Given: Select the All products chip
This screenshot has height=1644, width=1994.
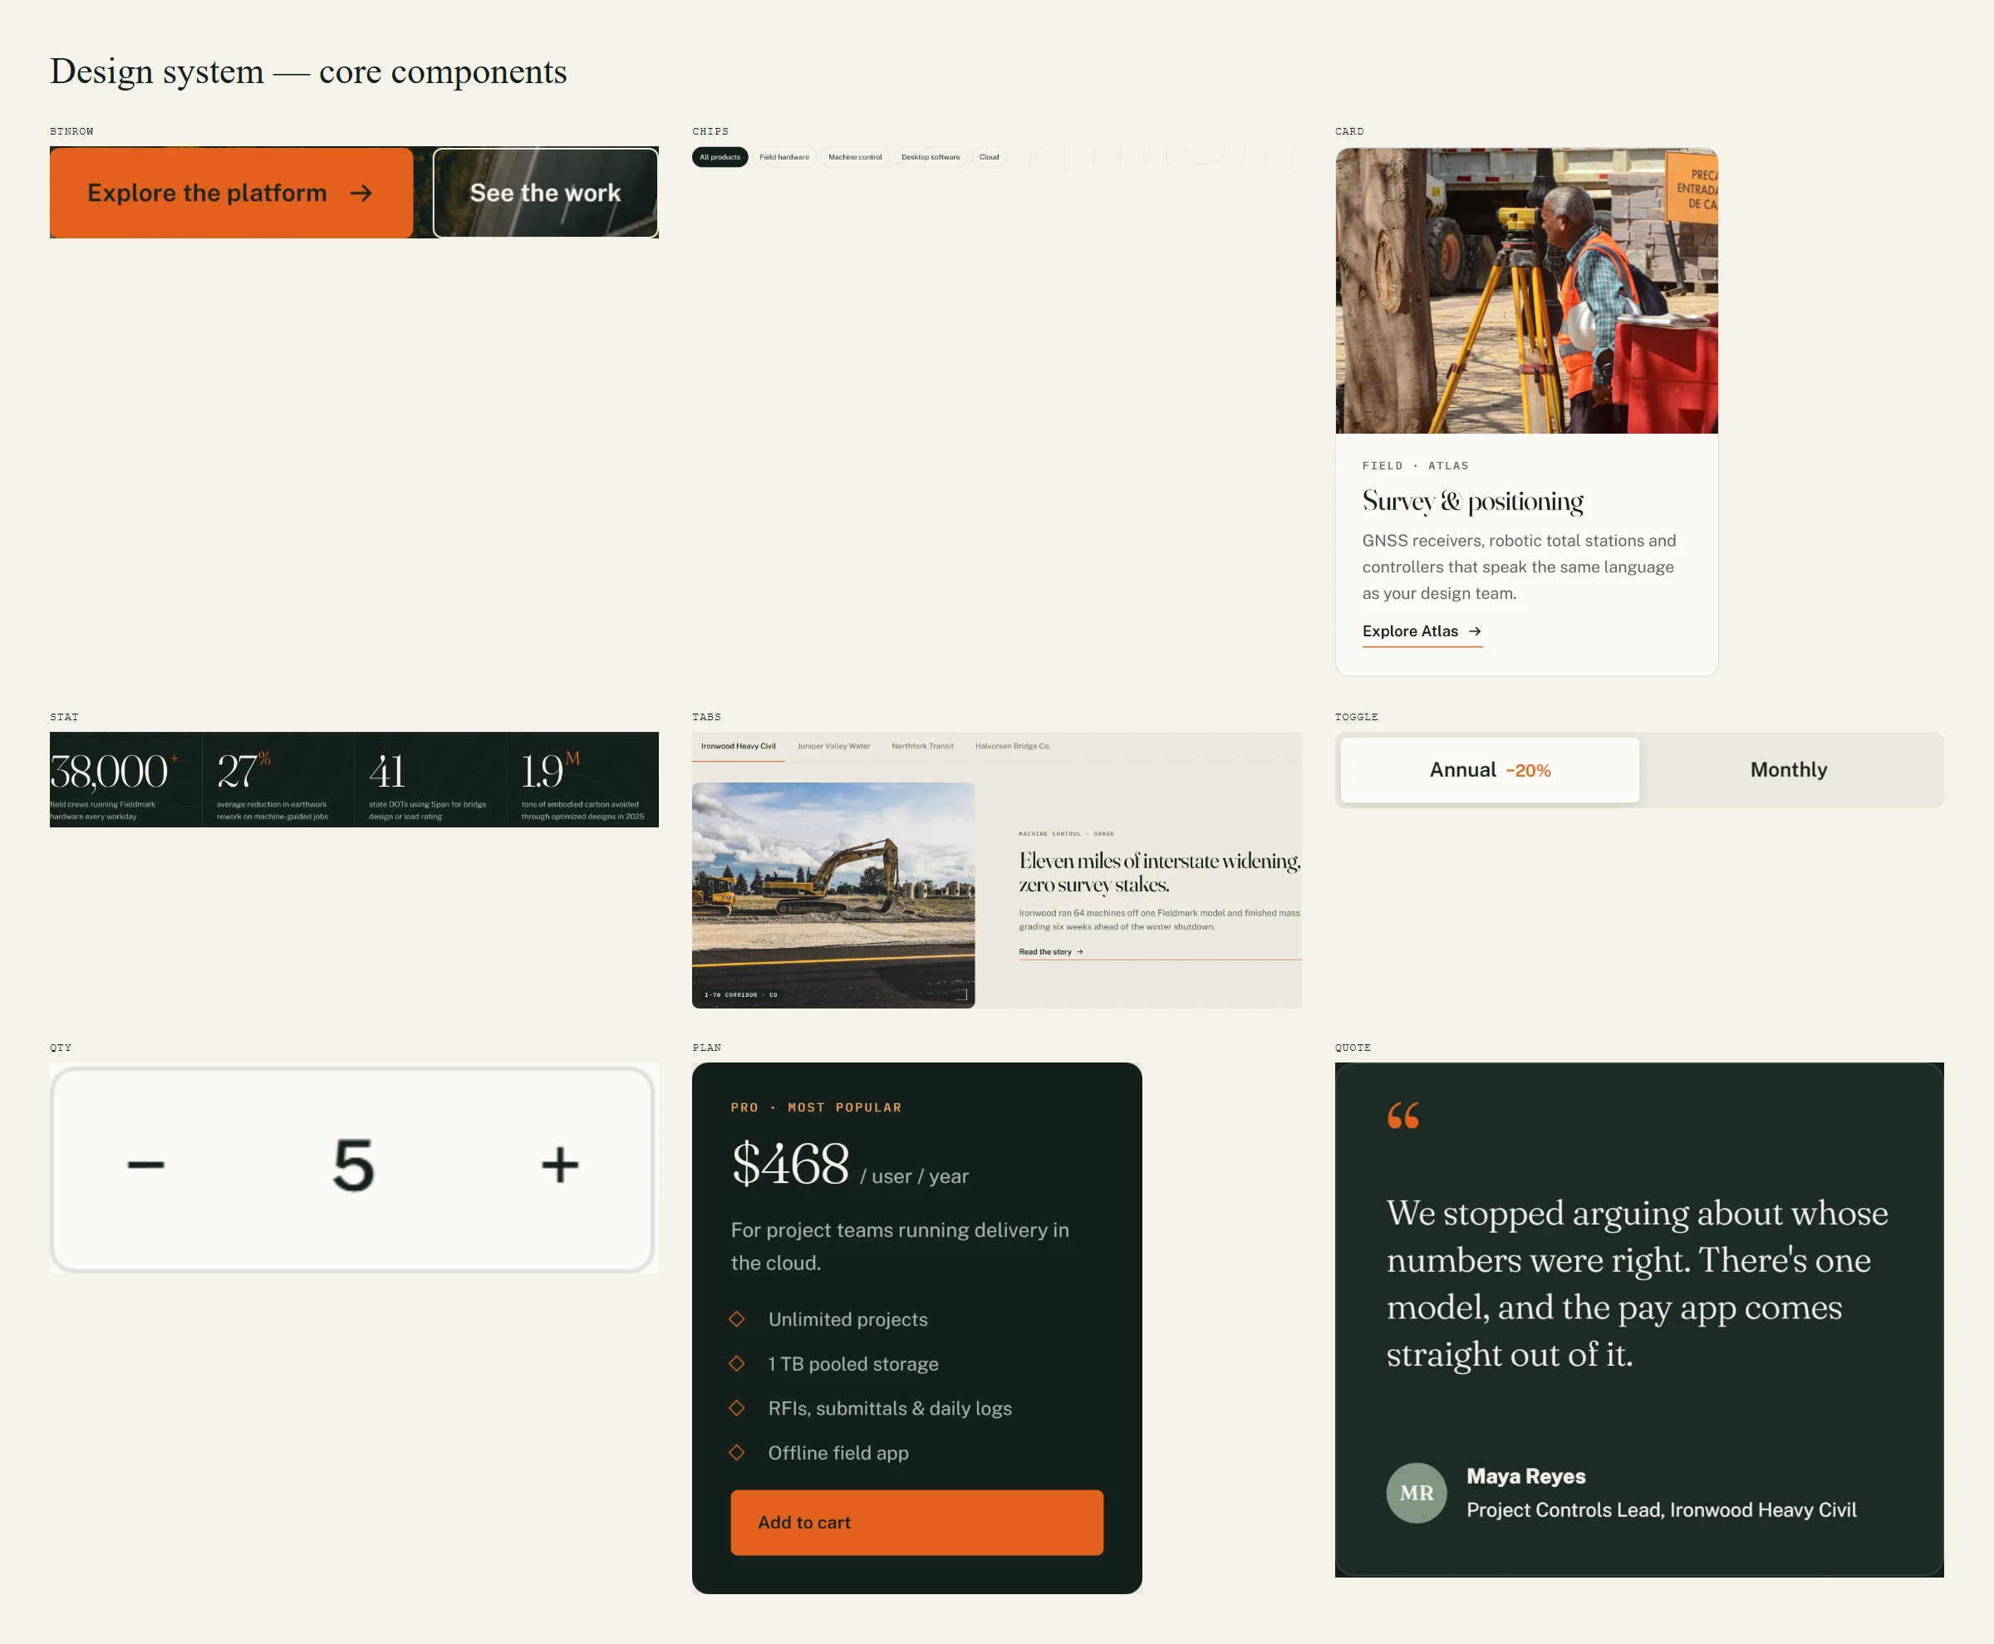Looking at the screenshot, I should [720, 157].
